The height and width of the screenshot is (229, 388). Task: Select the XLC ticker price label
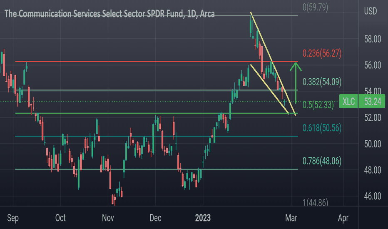[x=348, y=101]
